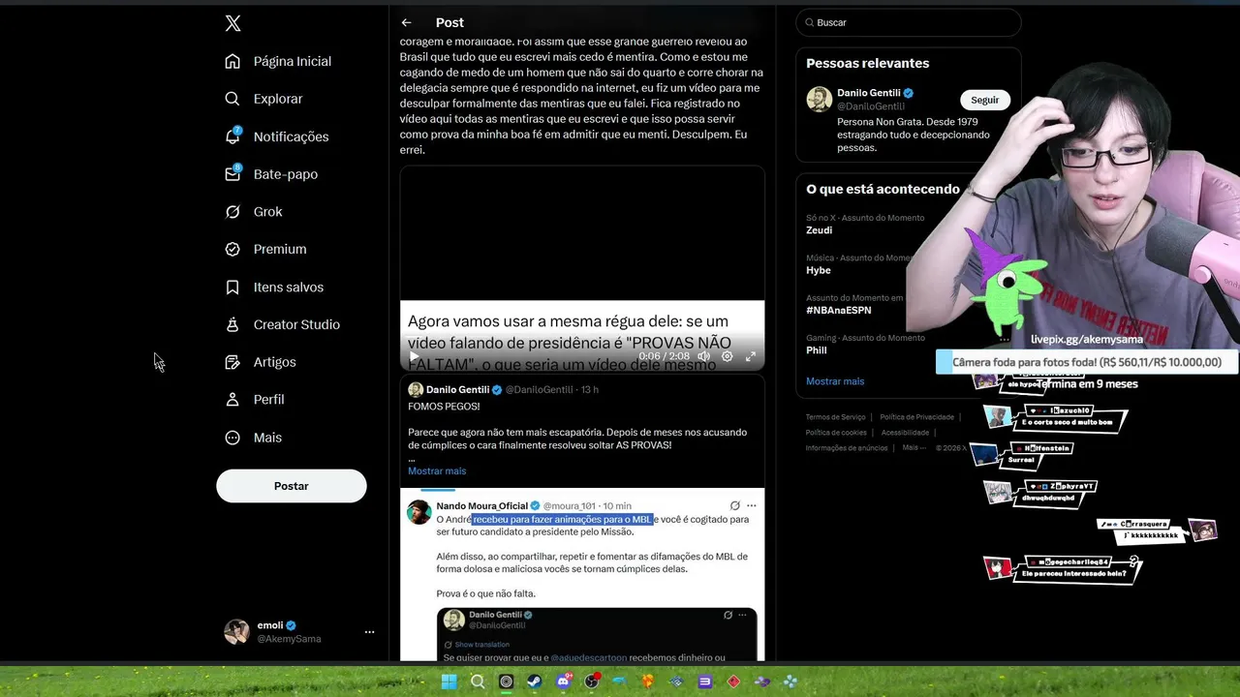This screenshot has width=1240, height=697.
Task: Open the Nando Moura Oficial profile name
Action: point(481,505)
